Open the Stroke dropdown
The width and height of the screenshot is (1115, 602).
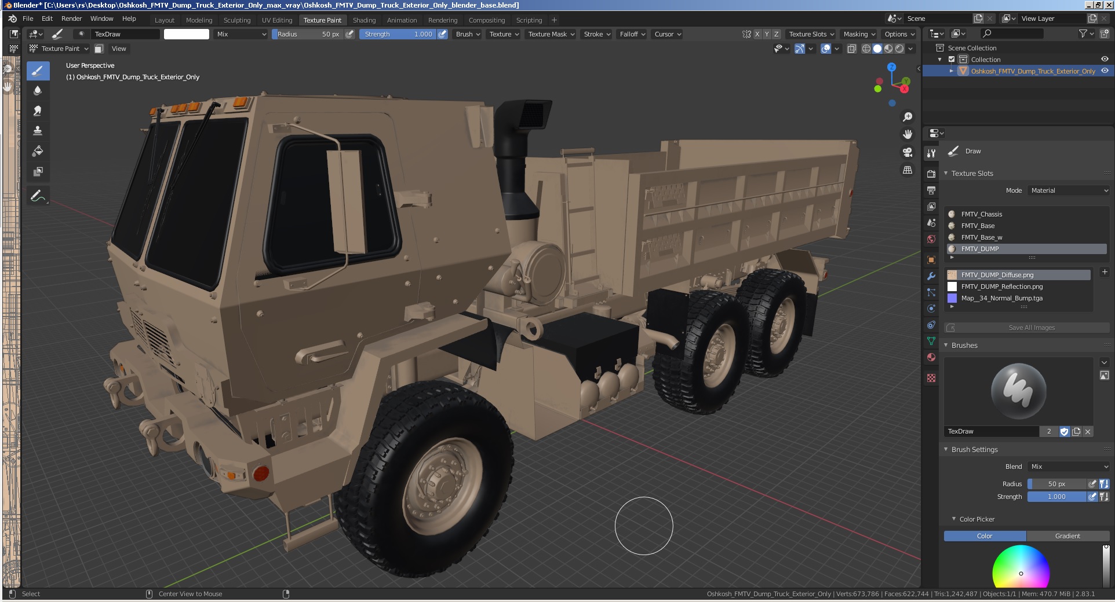[597, 34]
